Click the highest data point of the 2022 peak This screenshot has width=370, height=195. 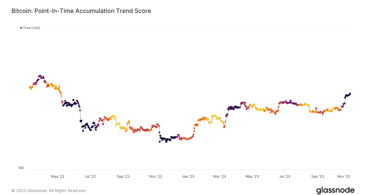point(40,76)
